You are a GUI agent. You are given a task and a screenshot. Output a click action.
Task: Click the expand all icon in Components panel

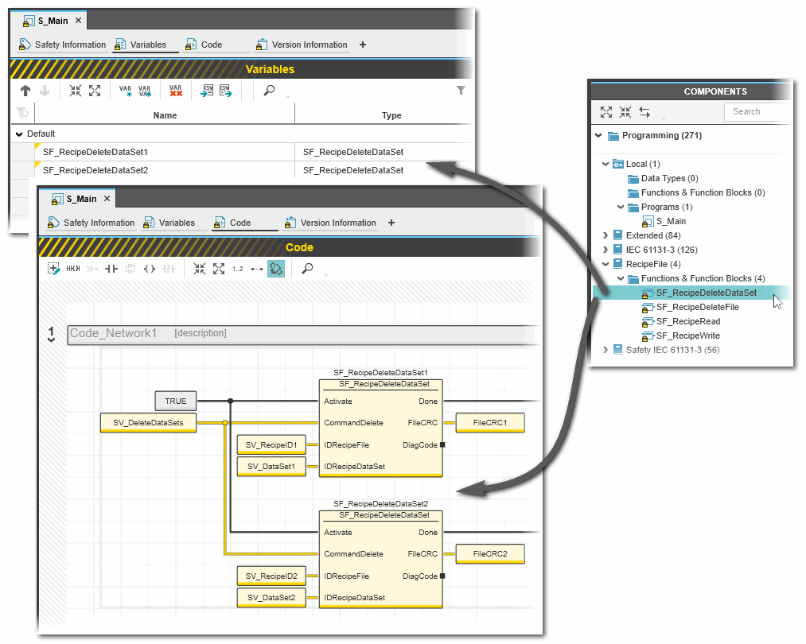pyautogui.click(x=606, y=112)
